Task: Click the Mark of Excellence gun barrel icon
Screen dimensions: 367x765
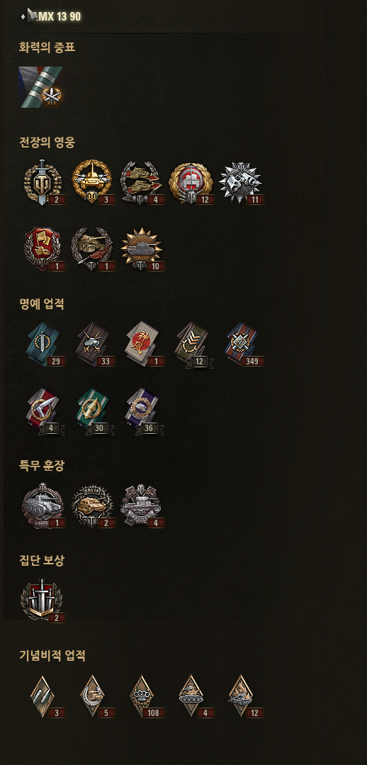Action: click(x=40, y=87)
